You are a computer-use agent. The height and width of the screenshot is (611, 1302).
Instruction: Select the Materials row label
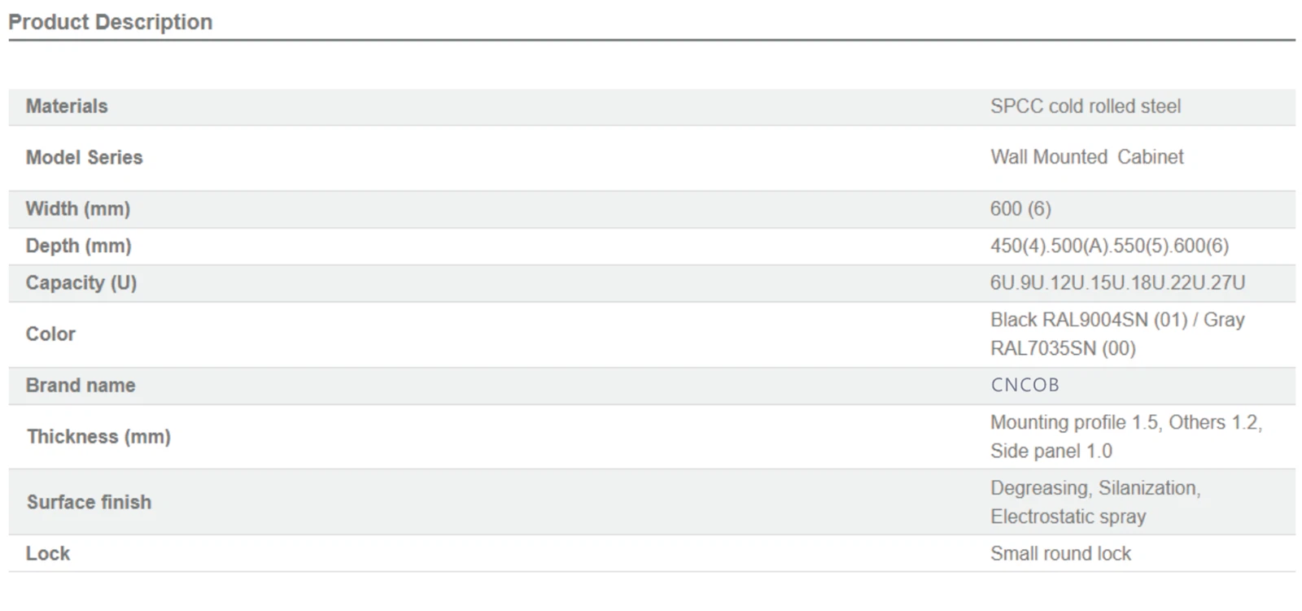point(67,107)
